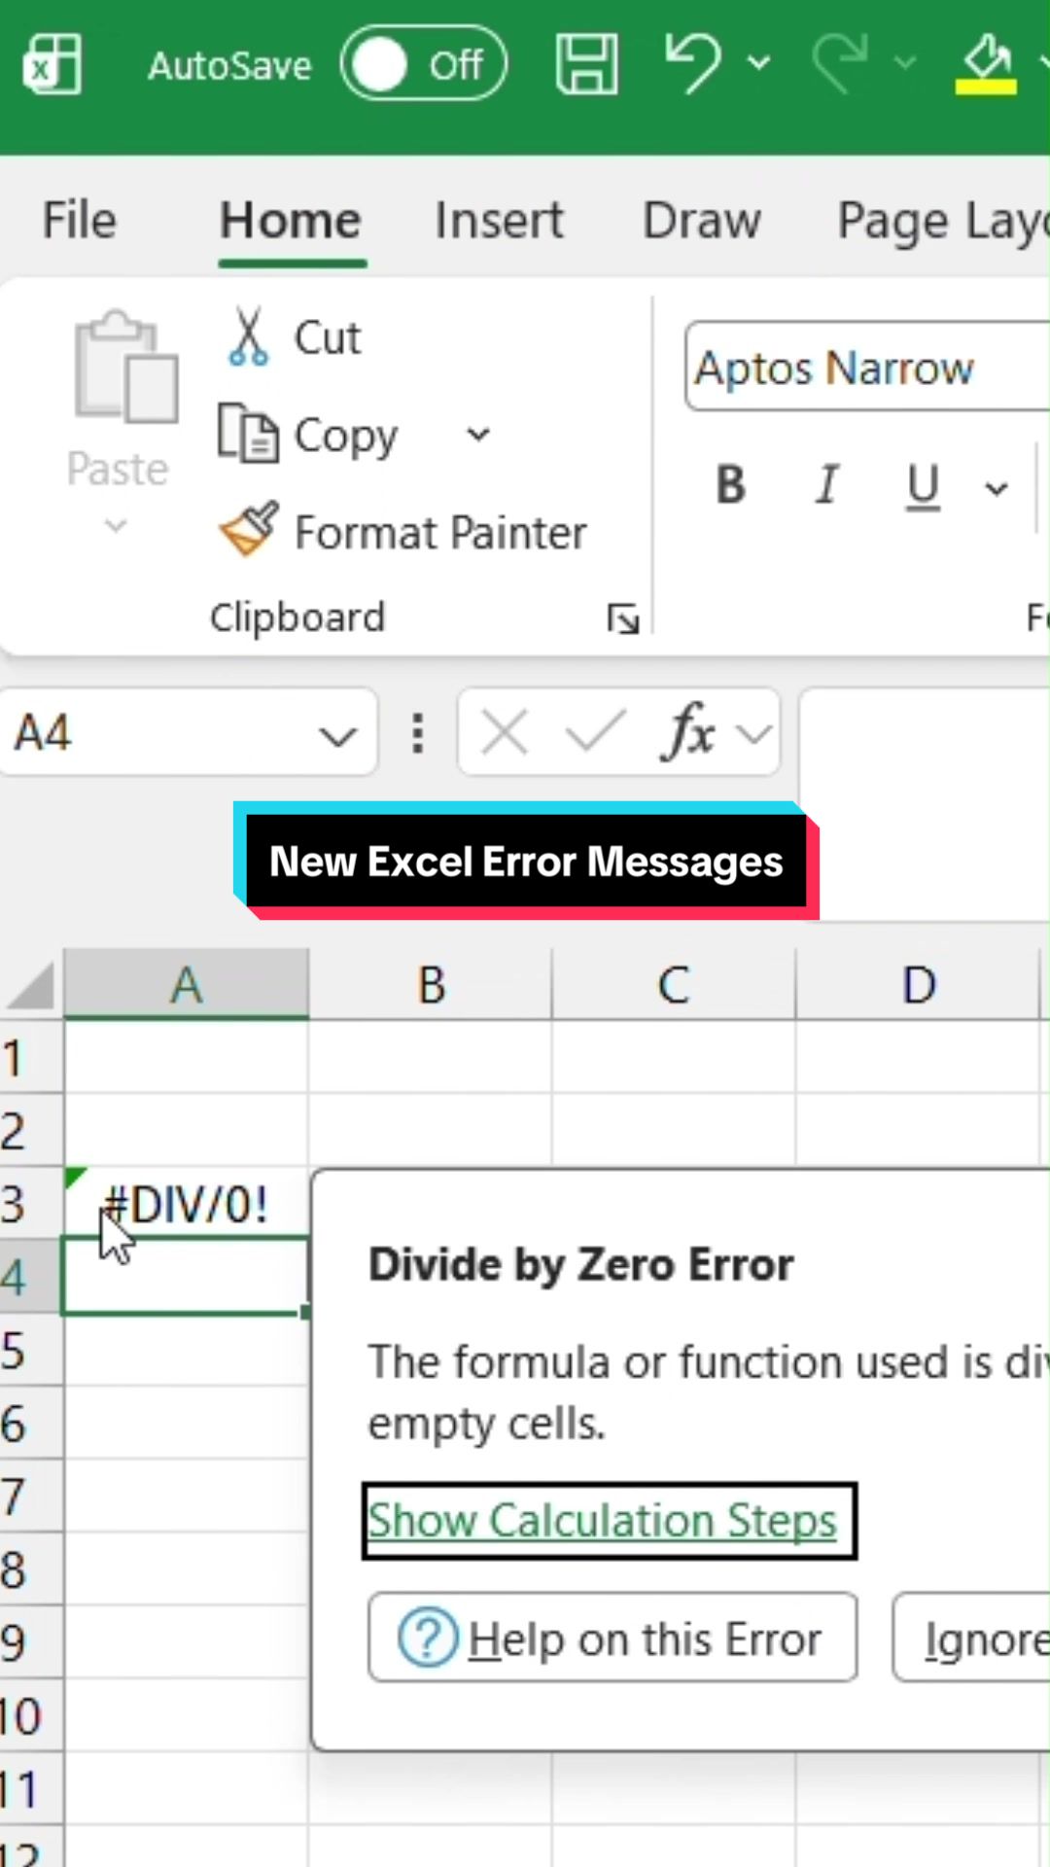Select column B header
The height and width of the screenshot is (1867, 1050).
click(x=431, y=984)
